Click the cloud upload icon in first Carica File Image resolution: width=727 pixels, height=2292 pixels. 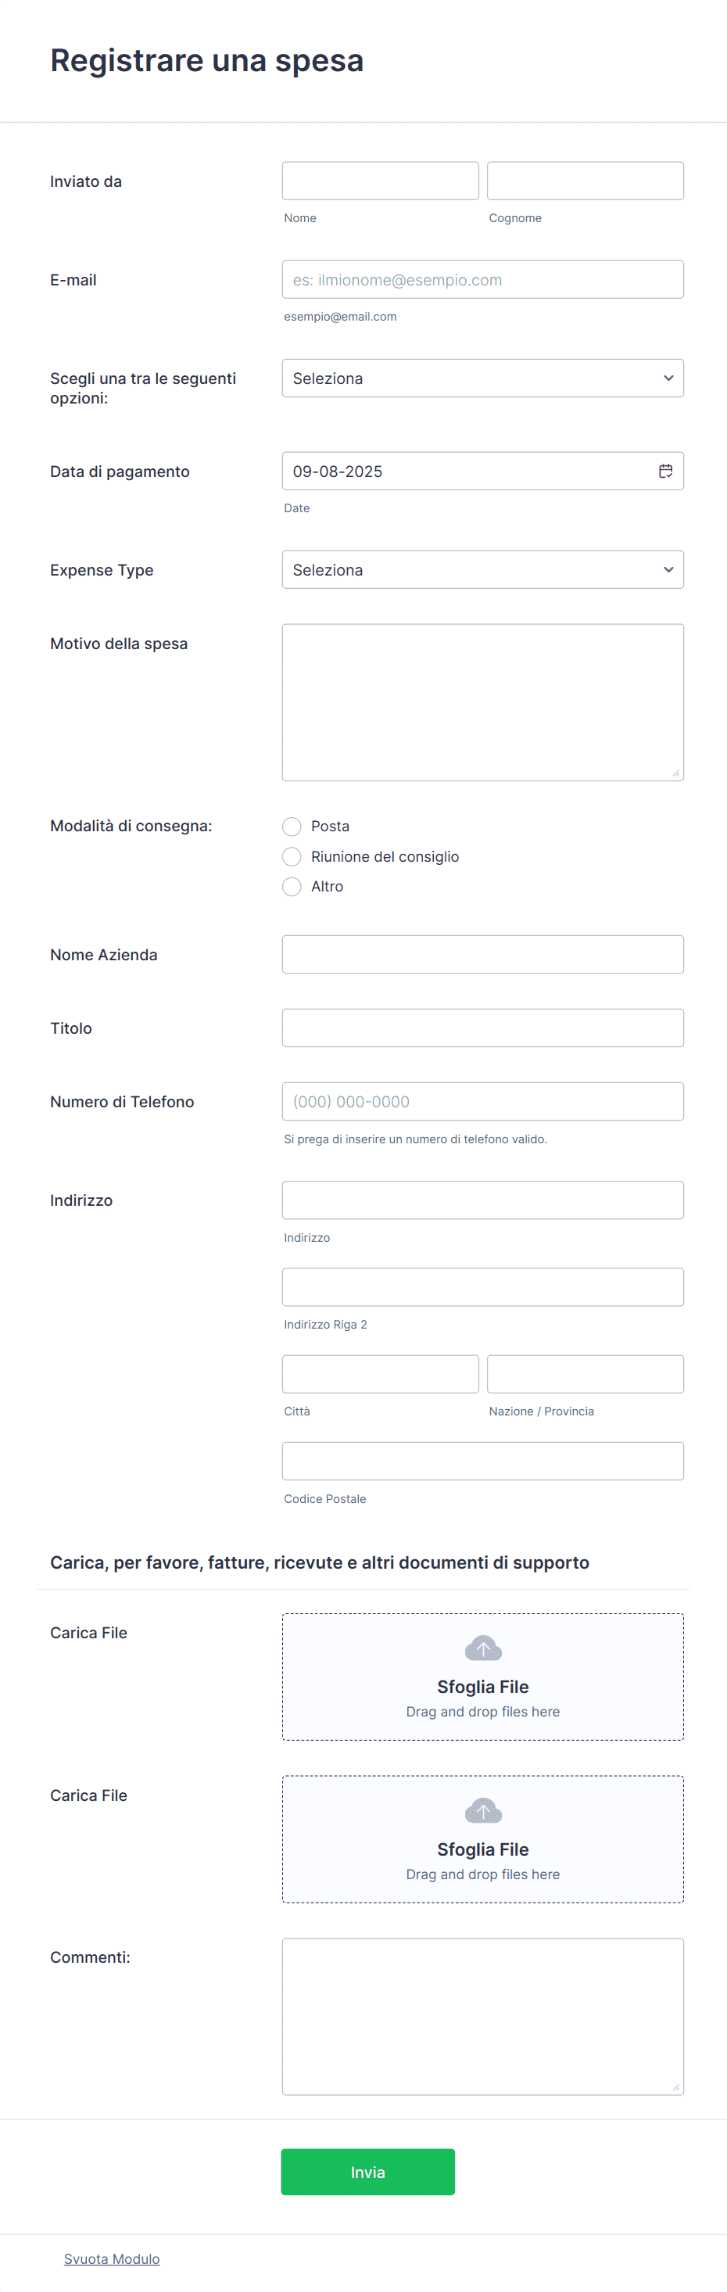coord(483,1648)
